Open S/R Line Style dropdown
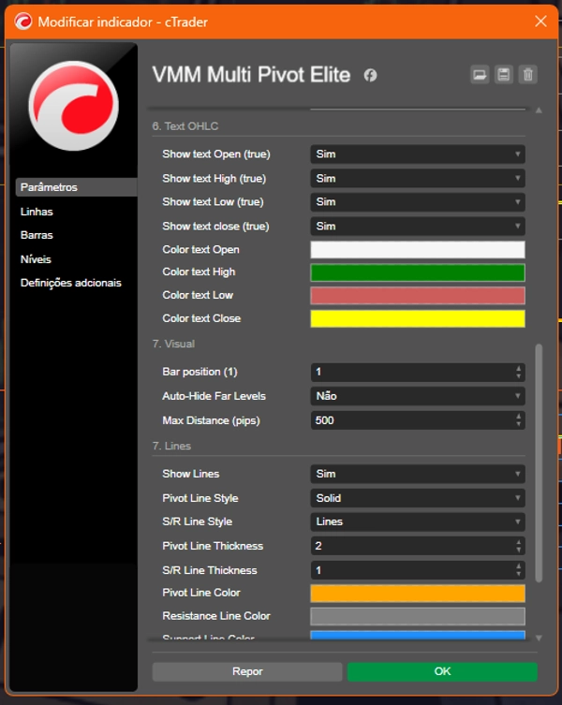The image size is (562, 705). [418, 521]
